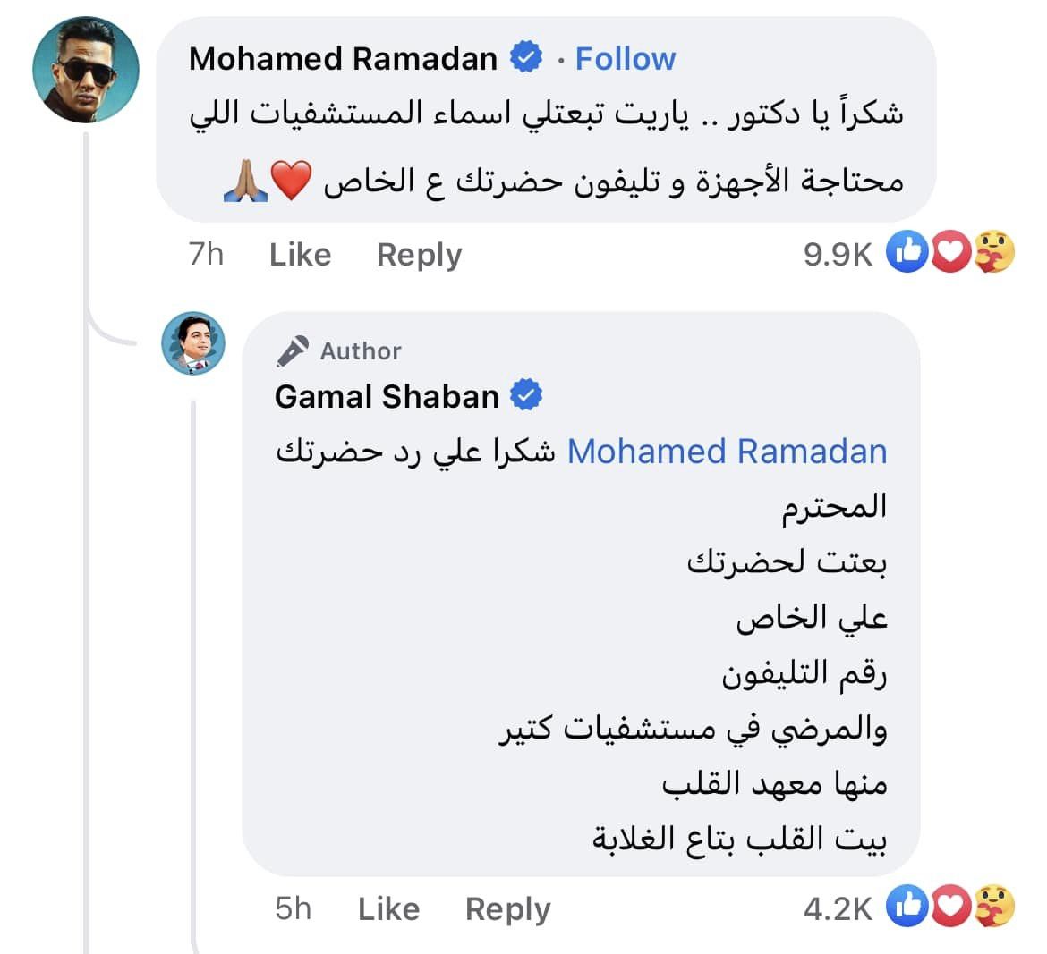Click the Author microphone icon

point(292,351)
